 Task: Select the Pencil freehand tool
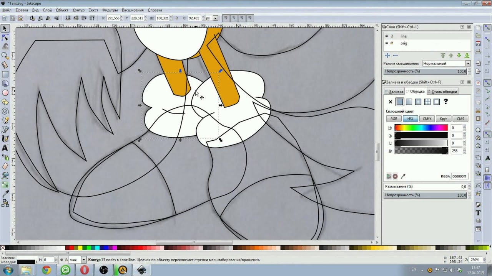pyautogui.click(x=5, y=120)
